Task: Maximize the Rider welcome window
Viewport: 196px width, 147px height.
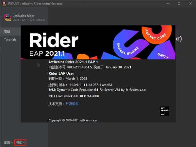Action: coord(179,4)
